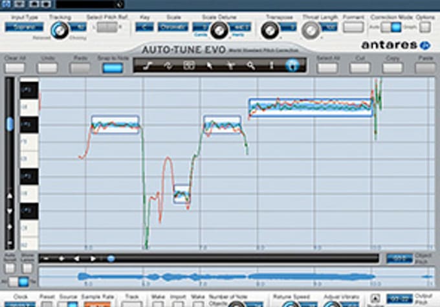The image size is (440, 307).
Task: Click the Throat Length knob
Action: pyautogui.click(x=311, y=30)
